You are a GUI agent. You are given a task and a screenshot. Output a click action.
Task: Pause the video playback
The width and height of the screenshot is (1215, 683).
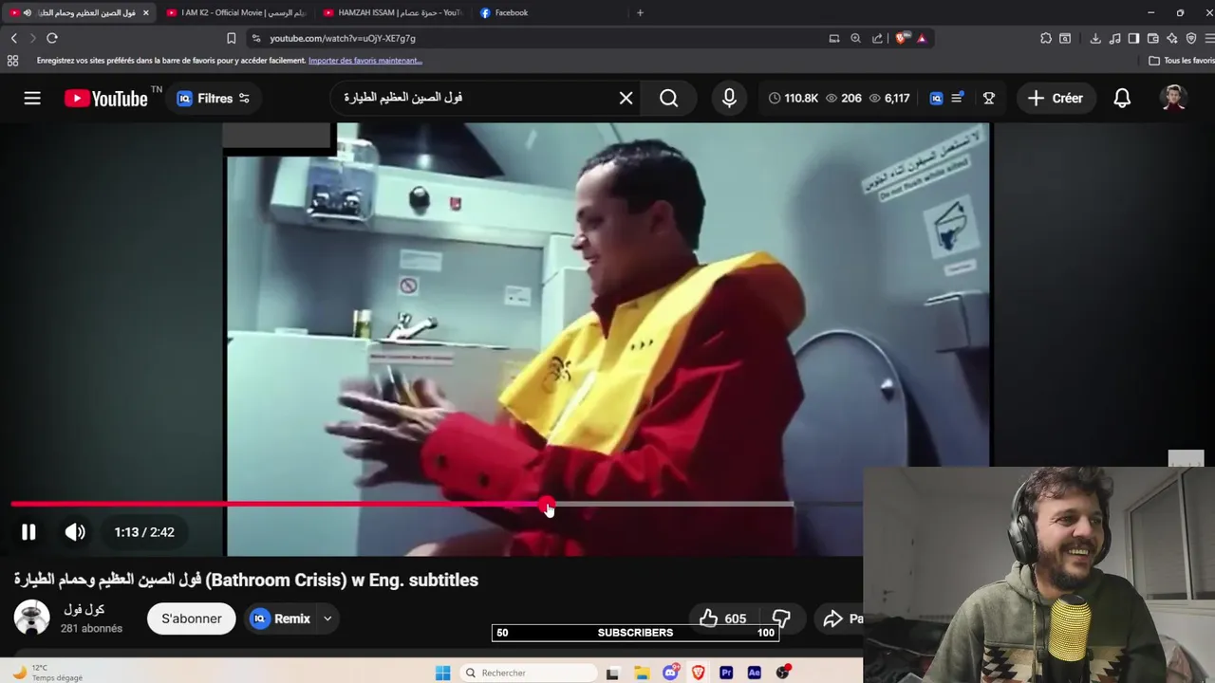[x=28, y=532]
